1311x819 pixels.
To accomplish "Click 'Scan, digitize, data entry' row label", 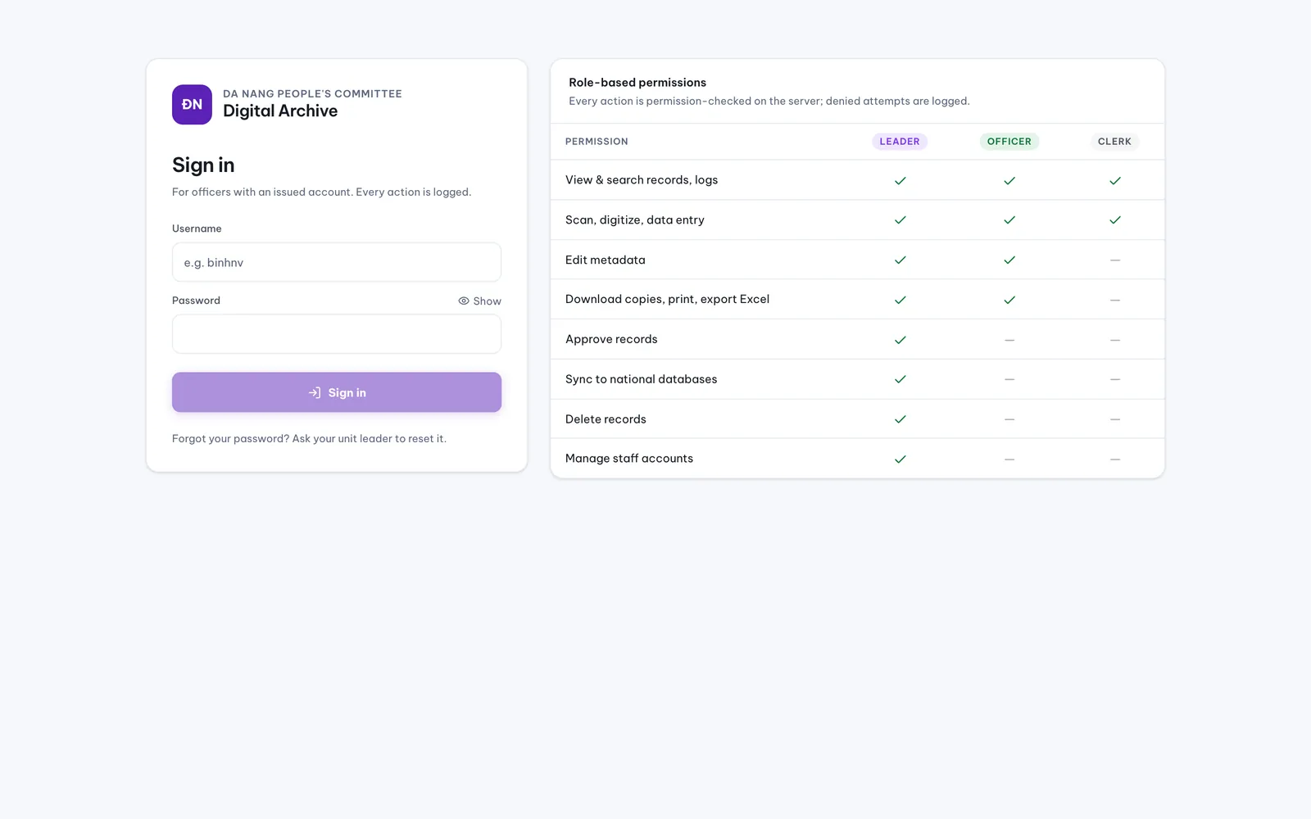I will pyautogui.click(x=635, y=220).
